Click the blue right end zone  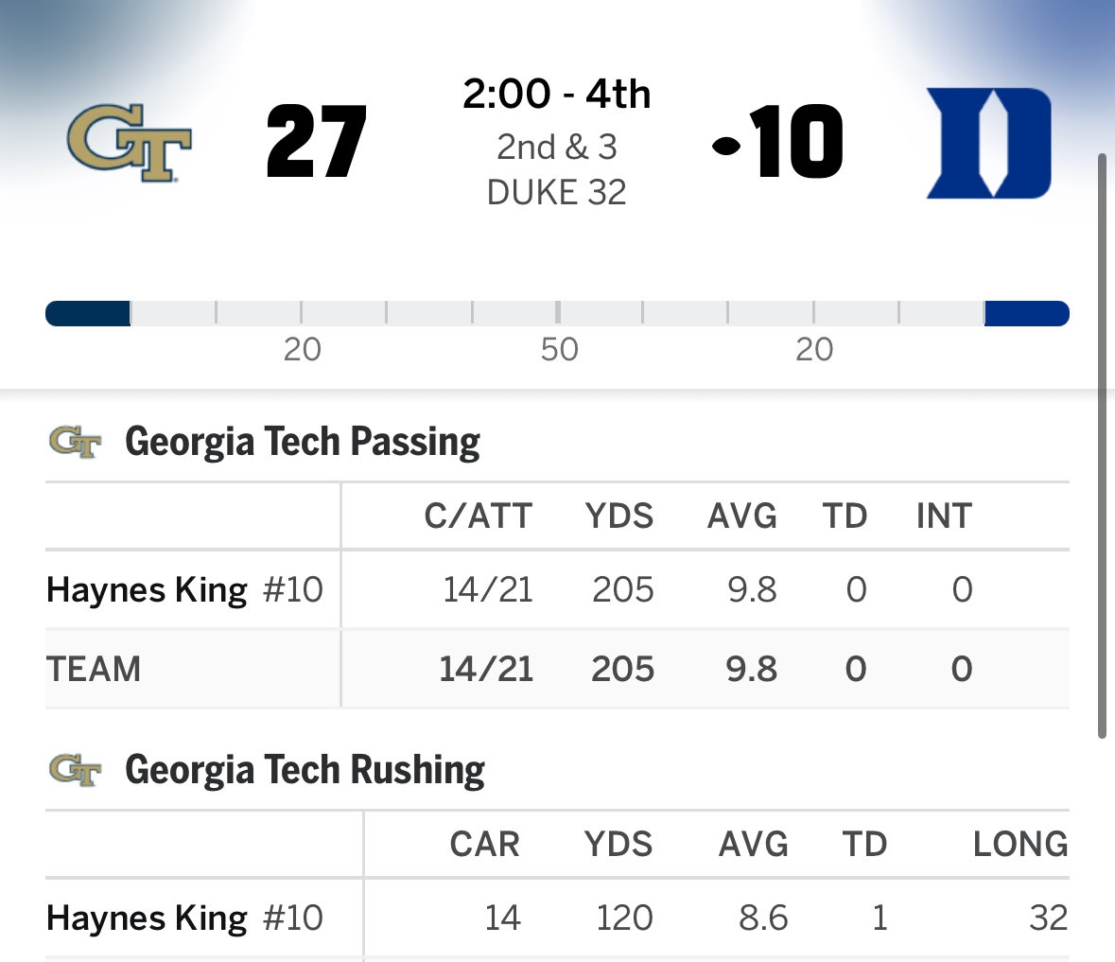pos(1026,313)
